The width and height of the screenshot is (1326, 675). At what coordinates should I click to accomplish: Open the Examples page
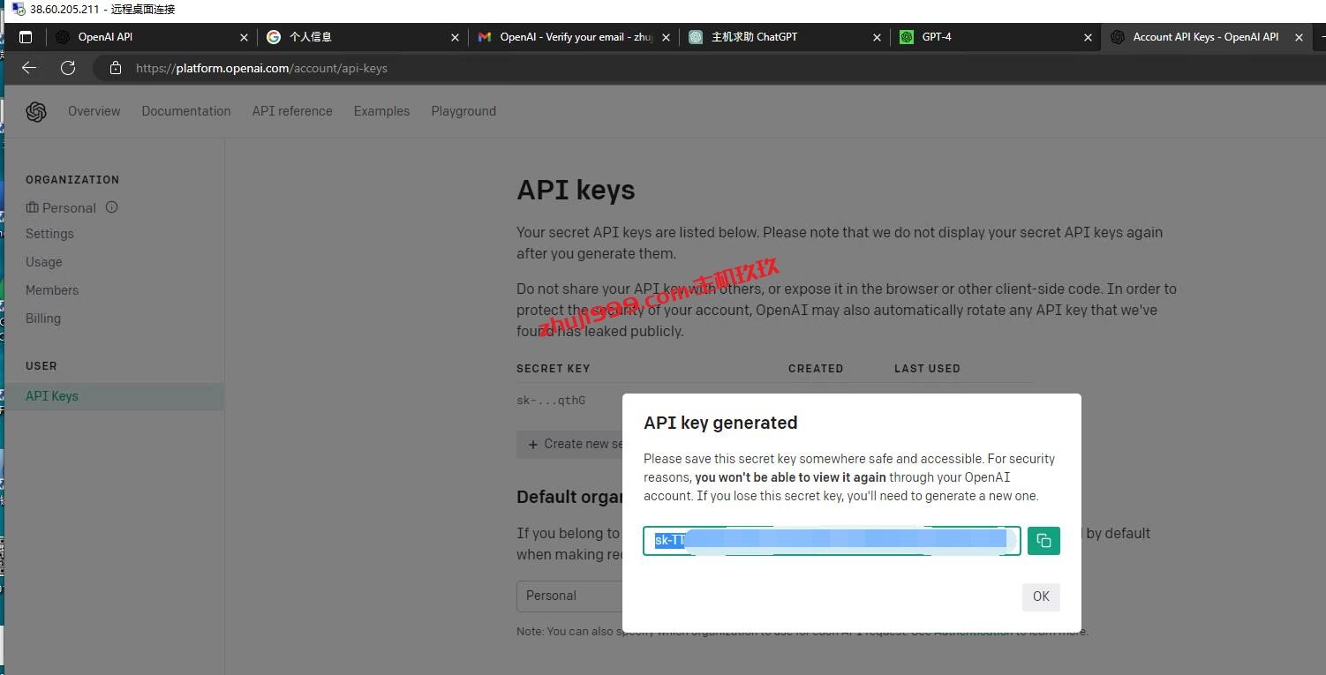click(x=381, y=111)
